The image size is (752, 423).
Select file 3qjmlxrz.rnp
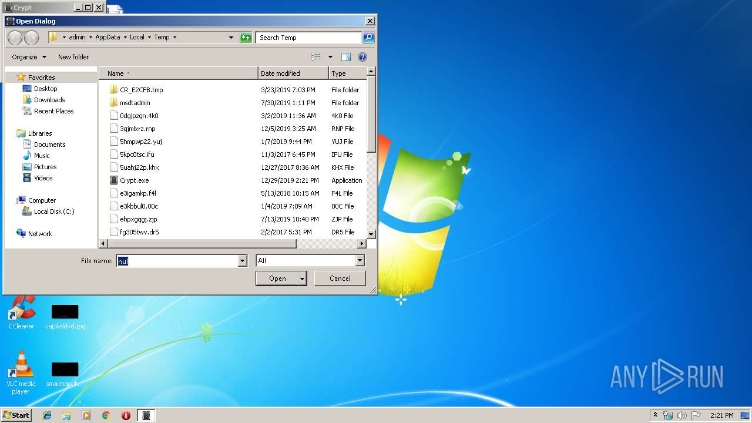[137, 129]
